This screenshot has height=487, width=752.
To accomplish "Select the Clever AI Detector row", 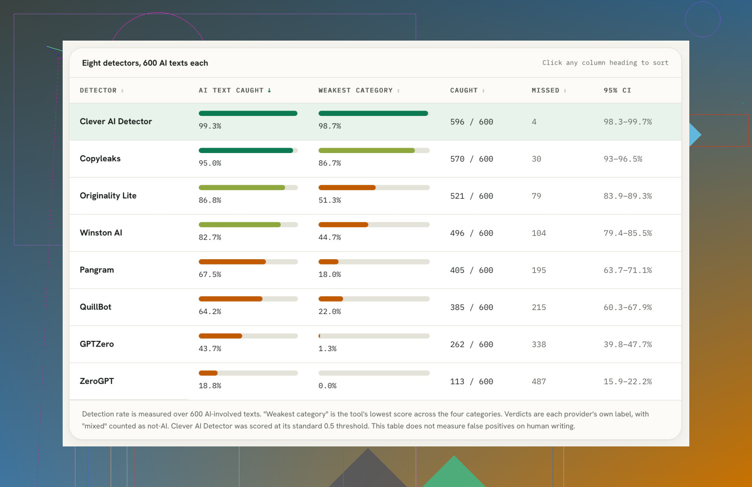I will click(x=375, y=122).
